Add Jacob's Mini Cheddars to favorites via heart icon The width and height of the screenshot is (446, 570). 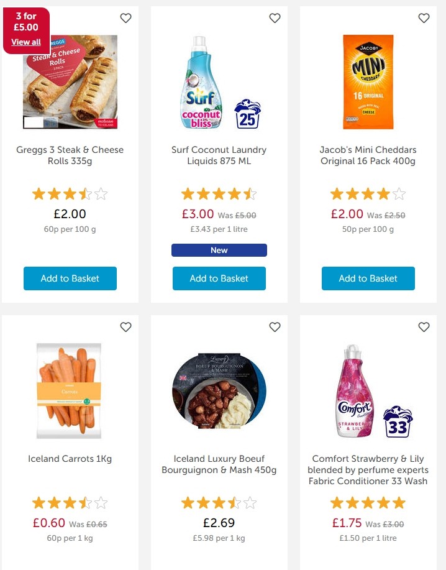[x=424, y=19]
